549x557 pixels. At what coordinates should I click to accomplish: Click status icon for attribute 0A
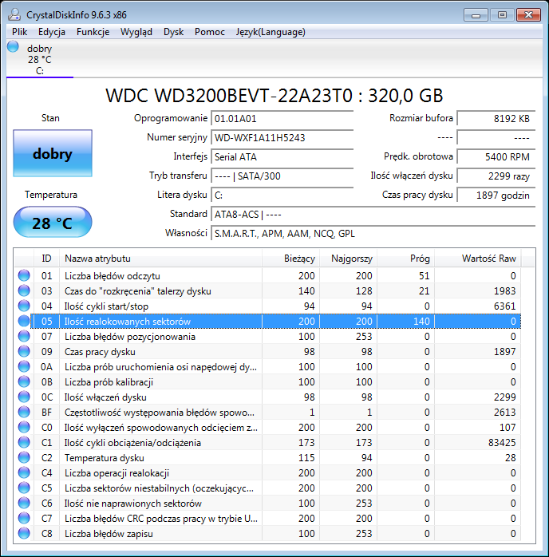[24, 366]
